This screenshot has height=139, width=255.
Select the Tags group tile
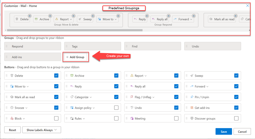point(93,46)
